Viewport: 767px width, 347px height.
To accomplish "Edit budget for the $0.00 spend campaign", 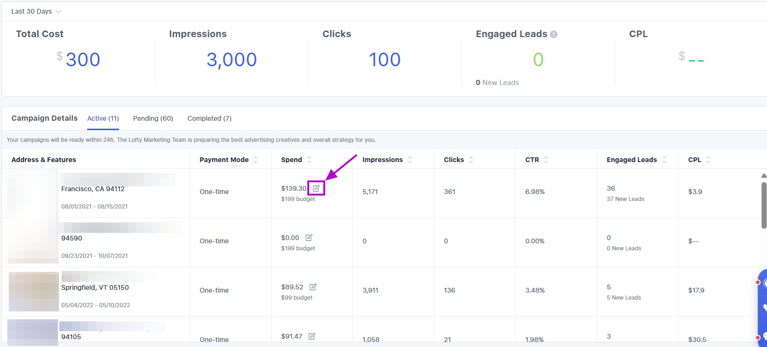I will (x=309, y=238).
